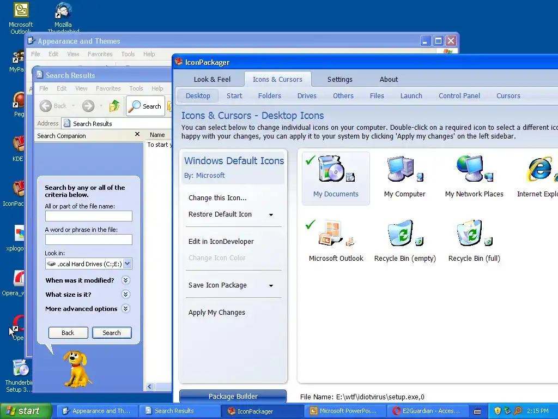Screen dimensions: 558x419
Task: Open the Folders sub-tab
Action: click(x=269, y=96)
